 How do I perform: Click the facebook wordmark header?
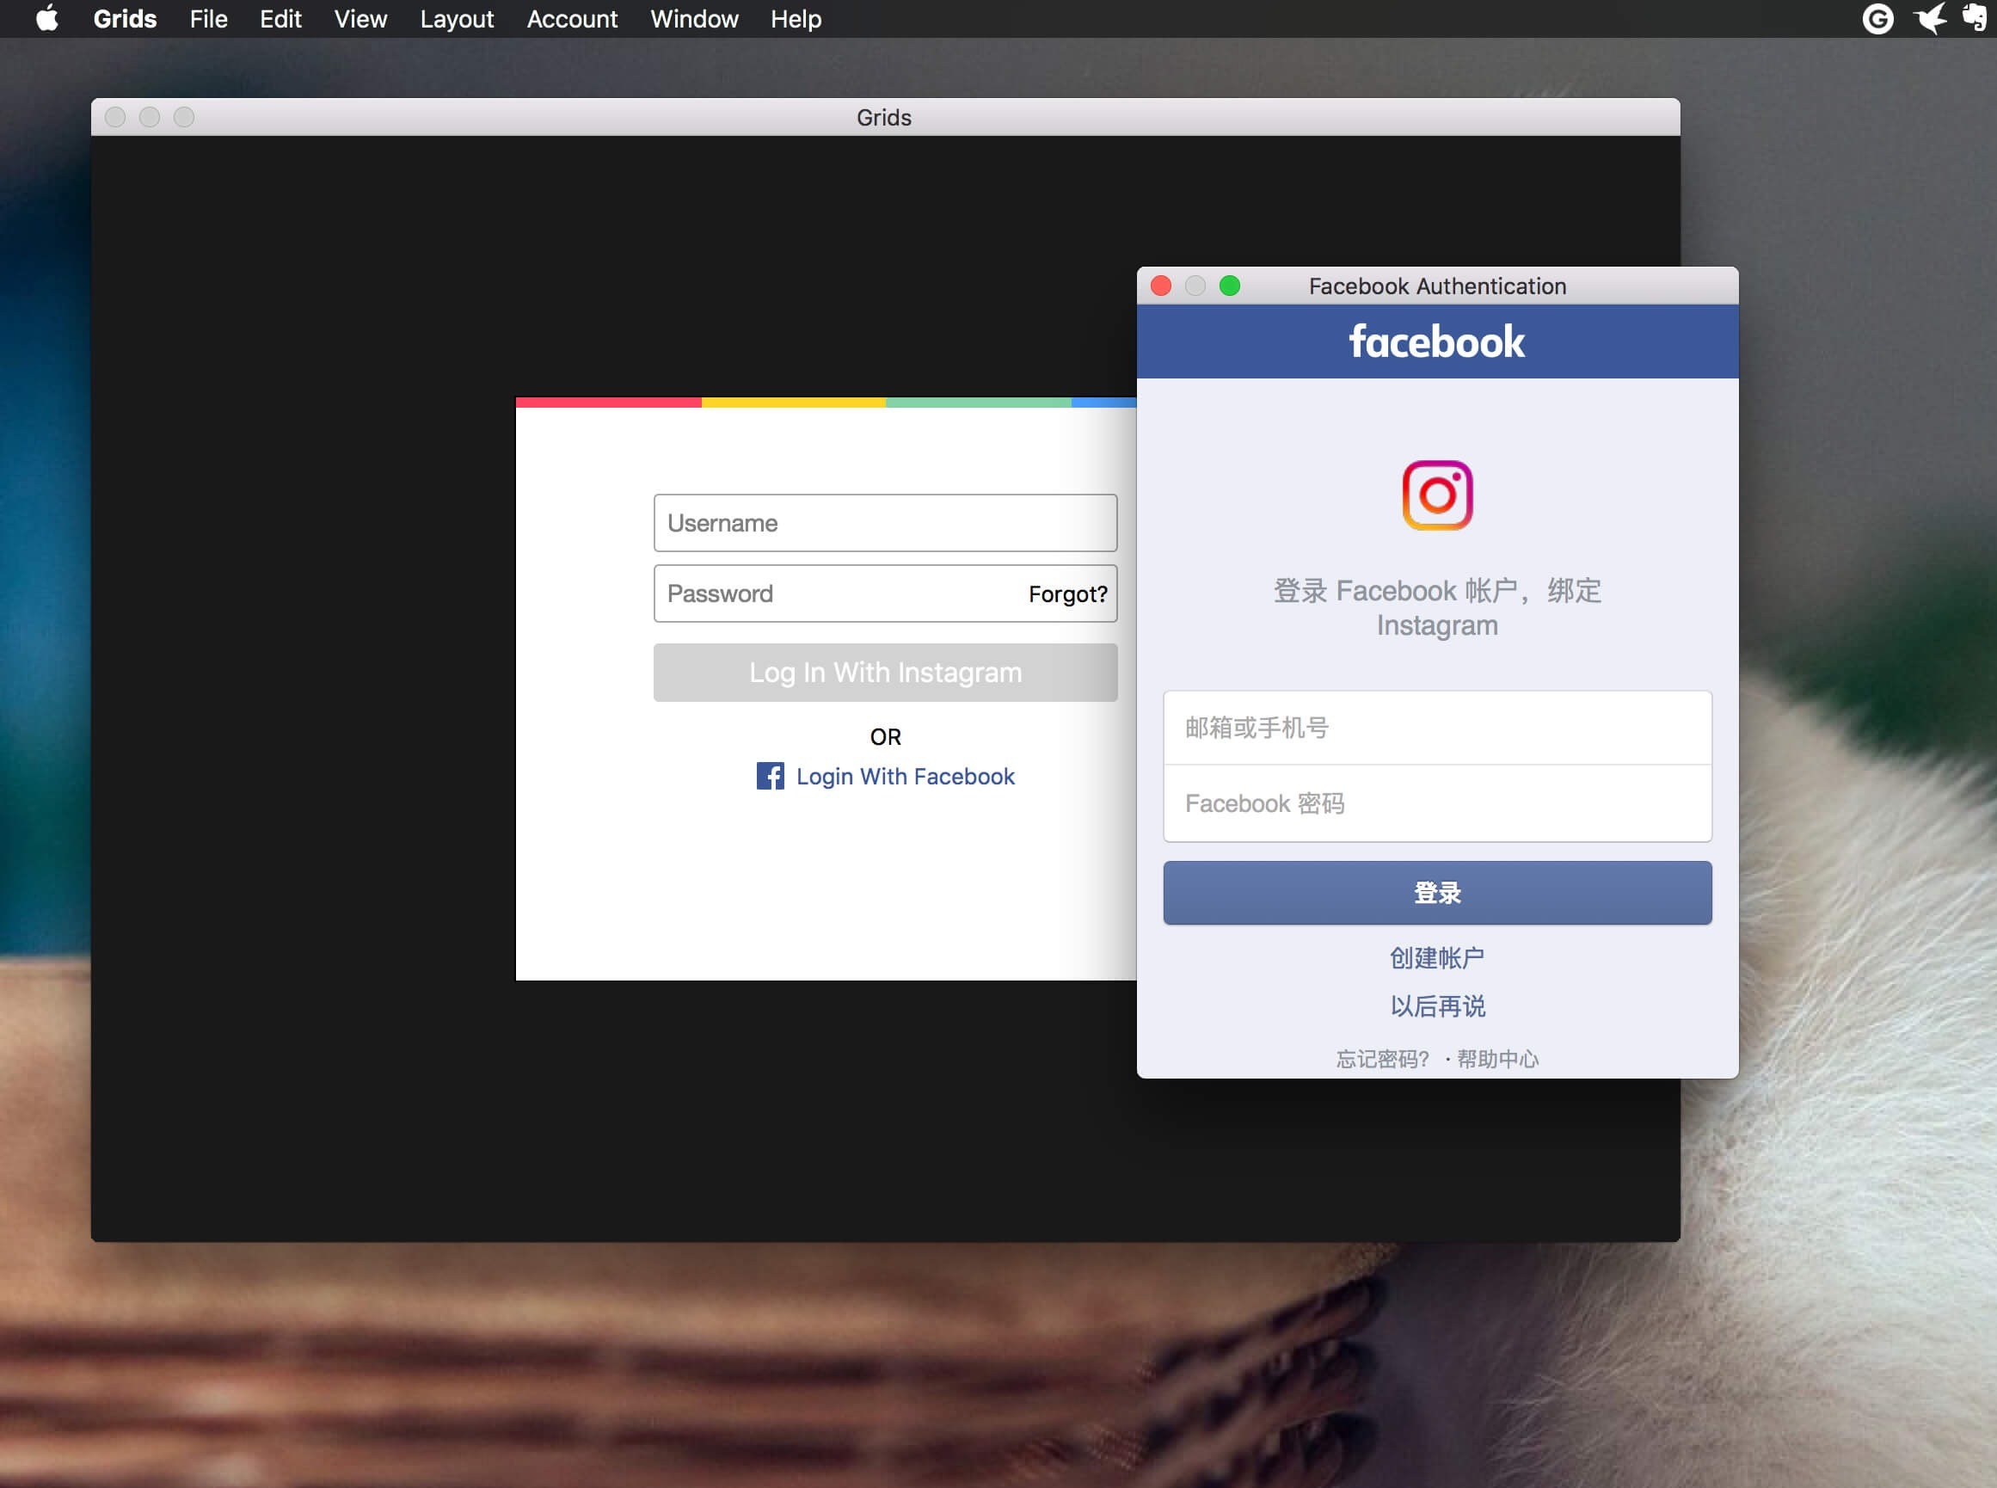click(x=1437, y=342)
